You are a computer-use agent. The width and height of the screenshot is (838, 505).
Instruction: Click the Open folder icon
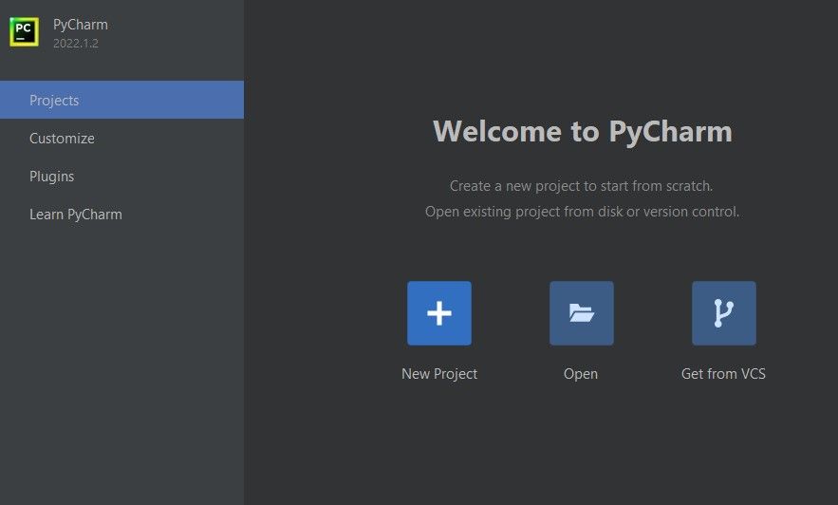[x=581, y=313]
